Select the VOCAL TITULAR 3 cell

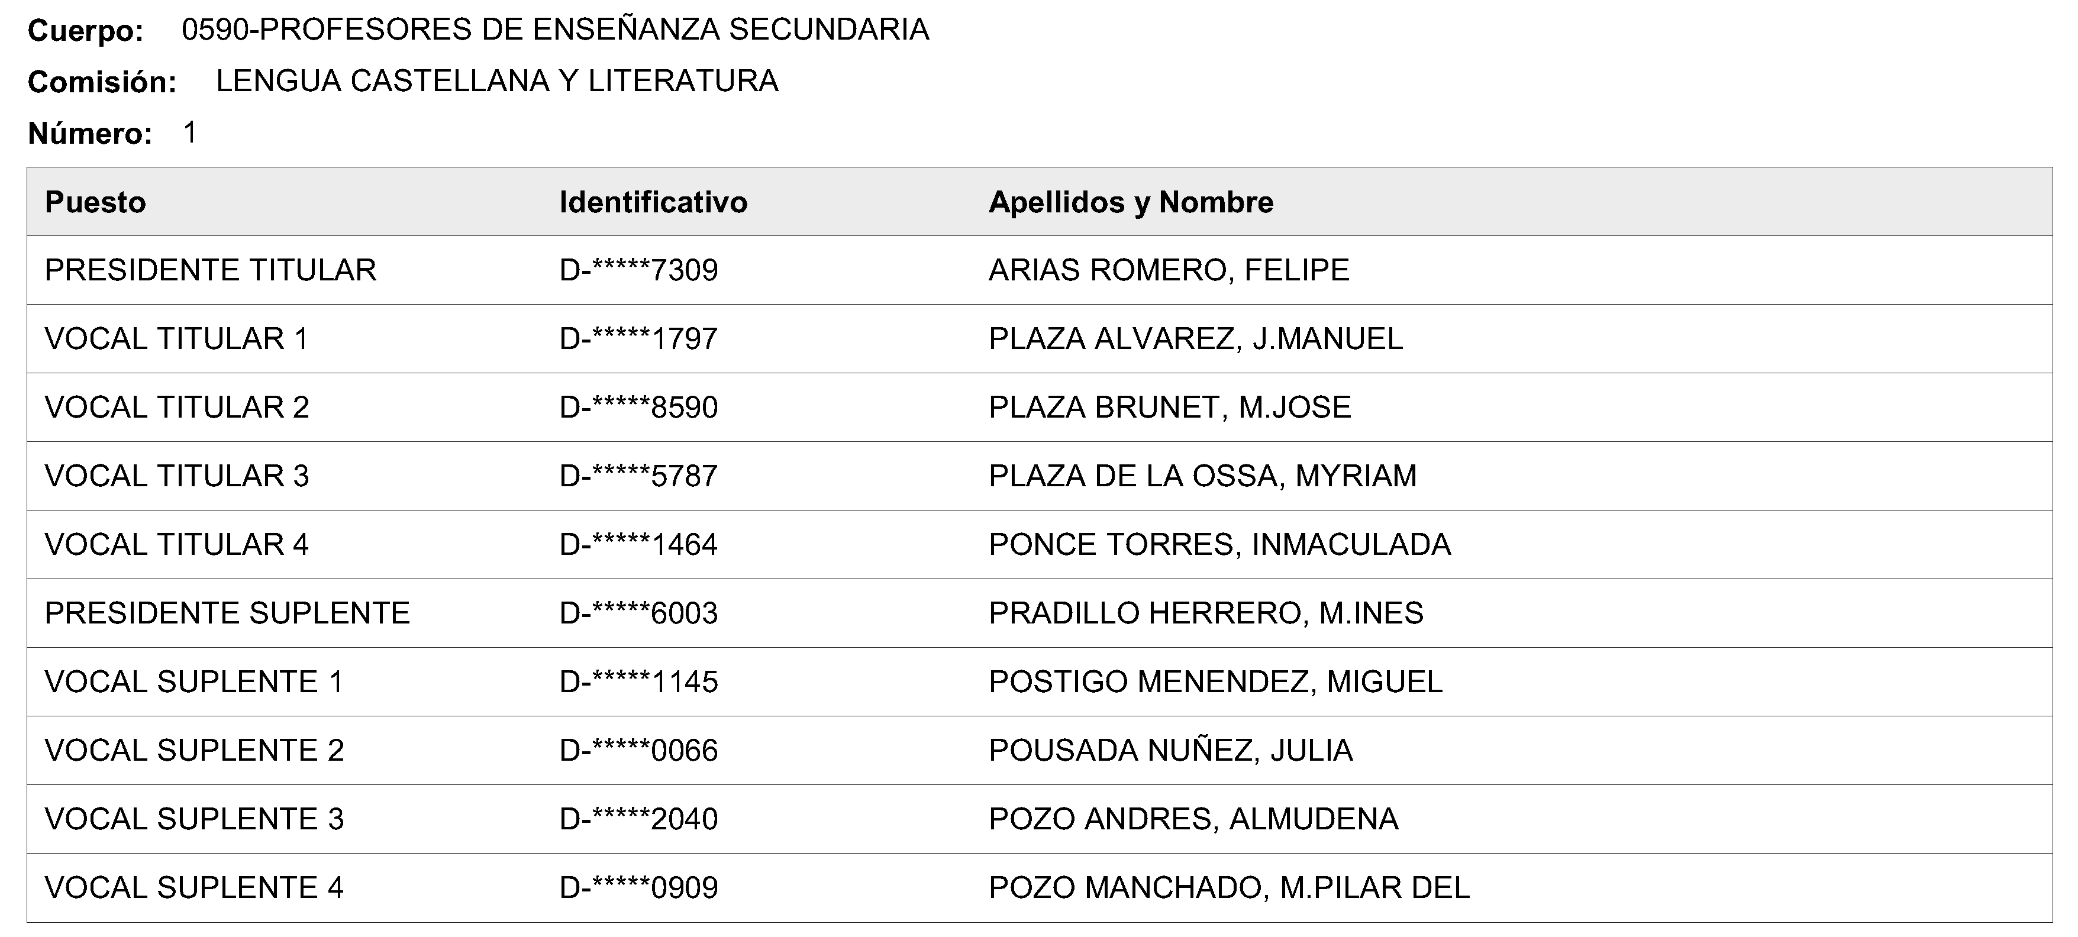coord(177,476)
